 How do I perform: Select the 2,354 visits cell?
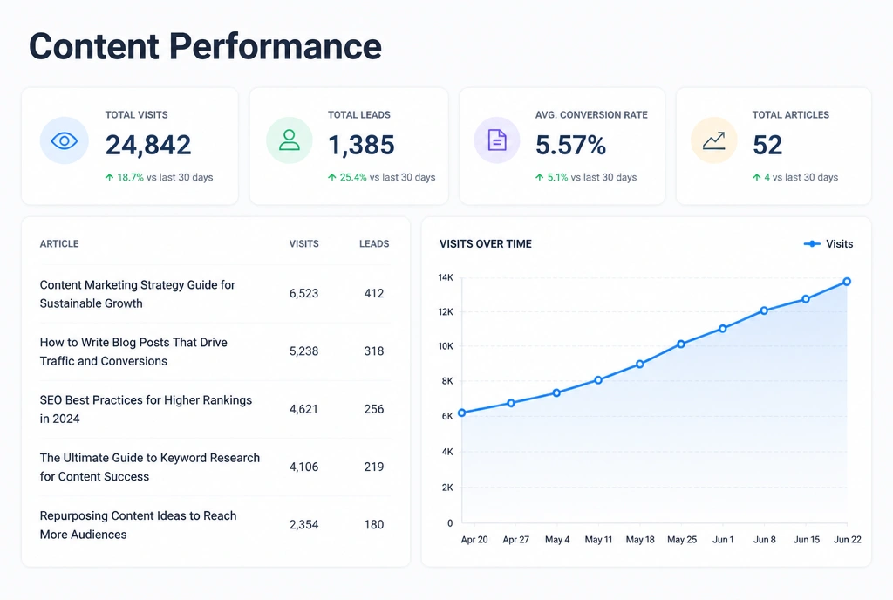pyautogui.click(x=303, y=525)
